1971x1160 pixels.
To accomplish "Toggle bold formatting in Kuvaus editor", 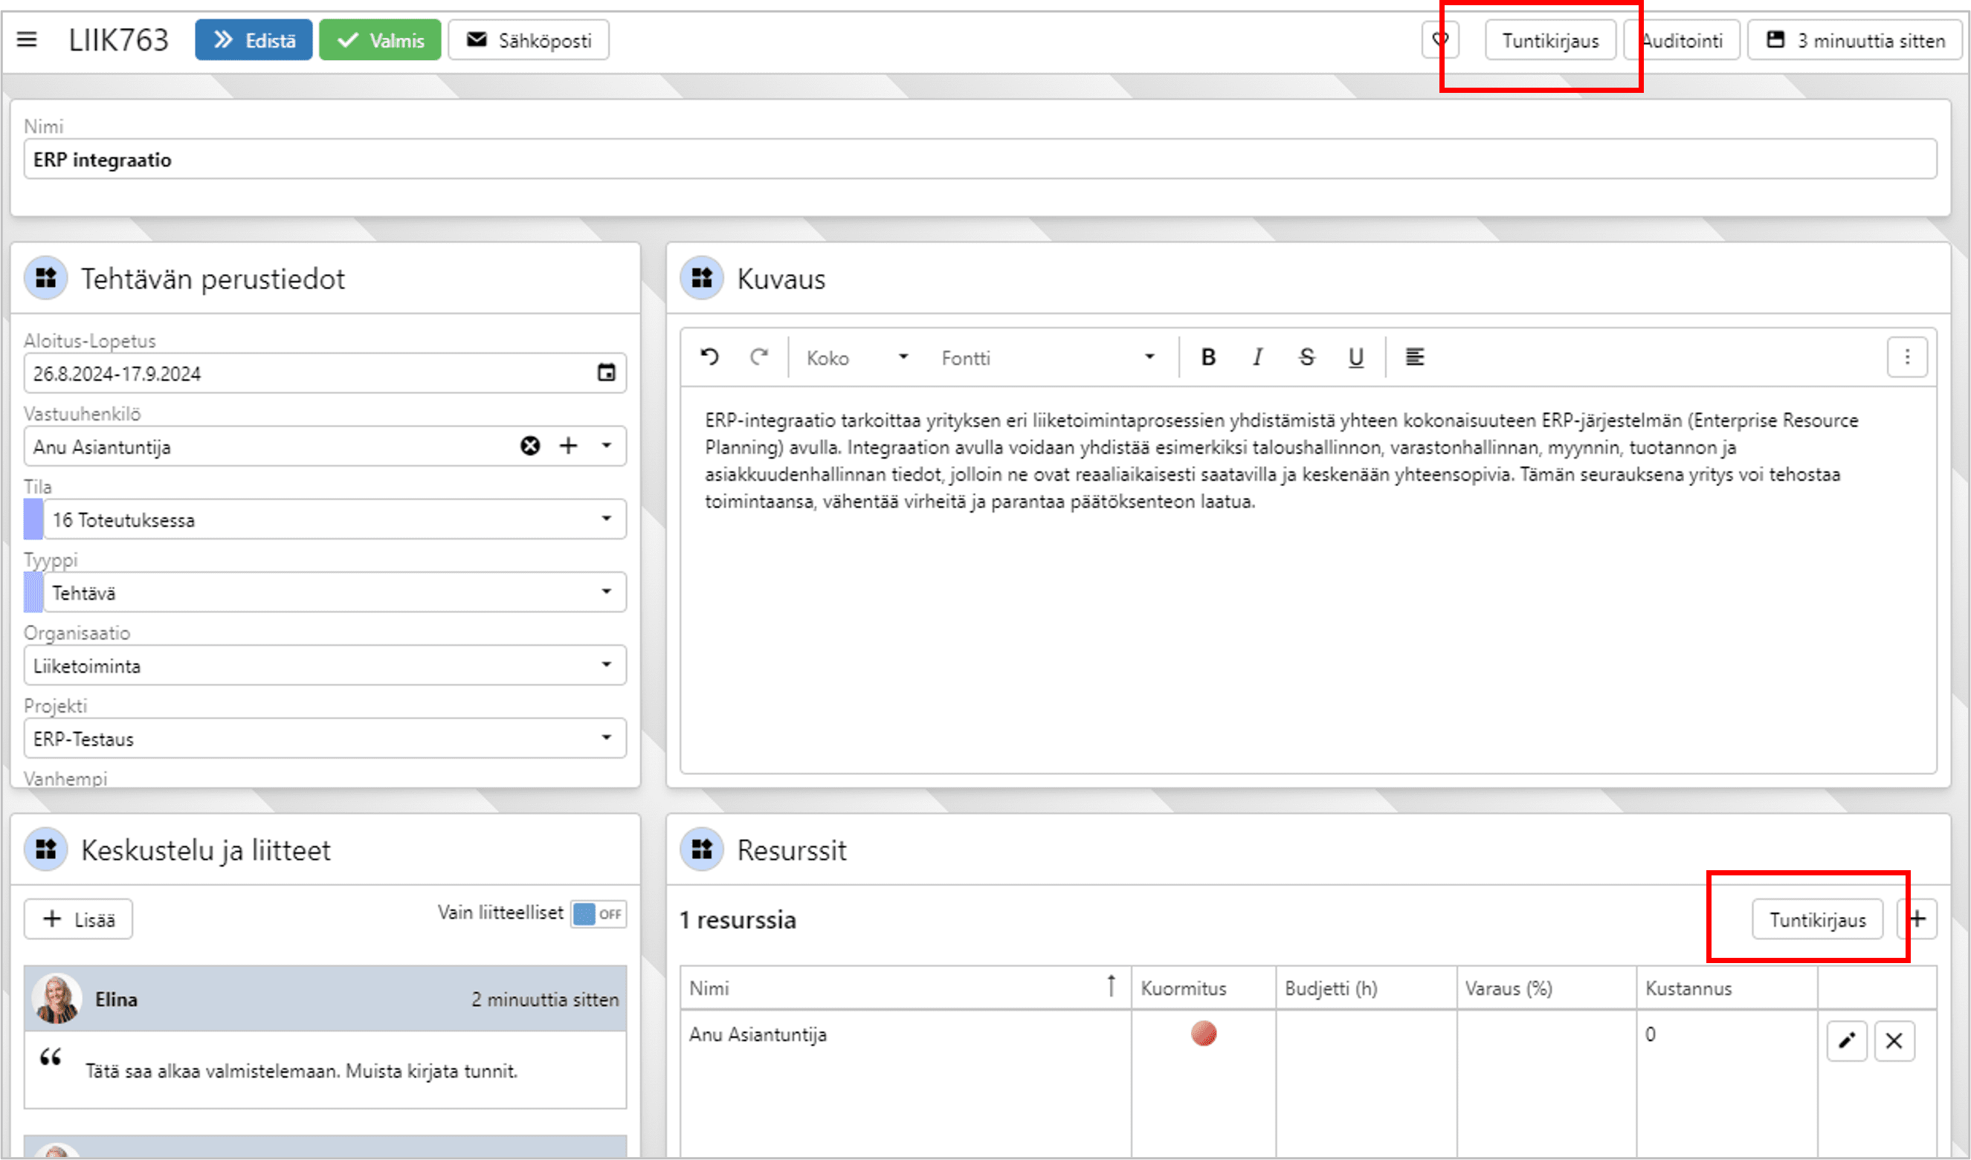I will [x=1207, y=357].
